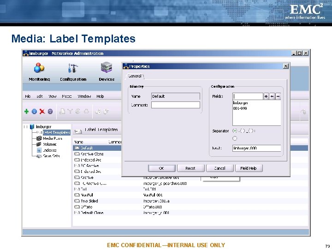This screenshot has width=332, height=249.
Task: Select the Offsite template row
Action: pos(190,207)
